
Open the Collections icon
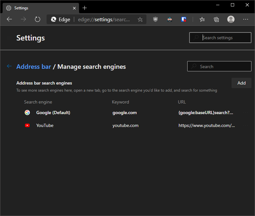pyautogui.click(x=216, y=20)
